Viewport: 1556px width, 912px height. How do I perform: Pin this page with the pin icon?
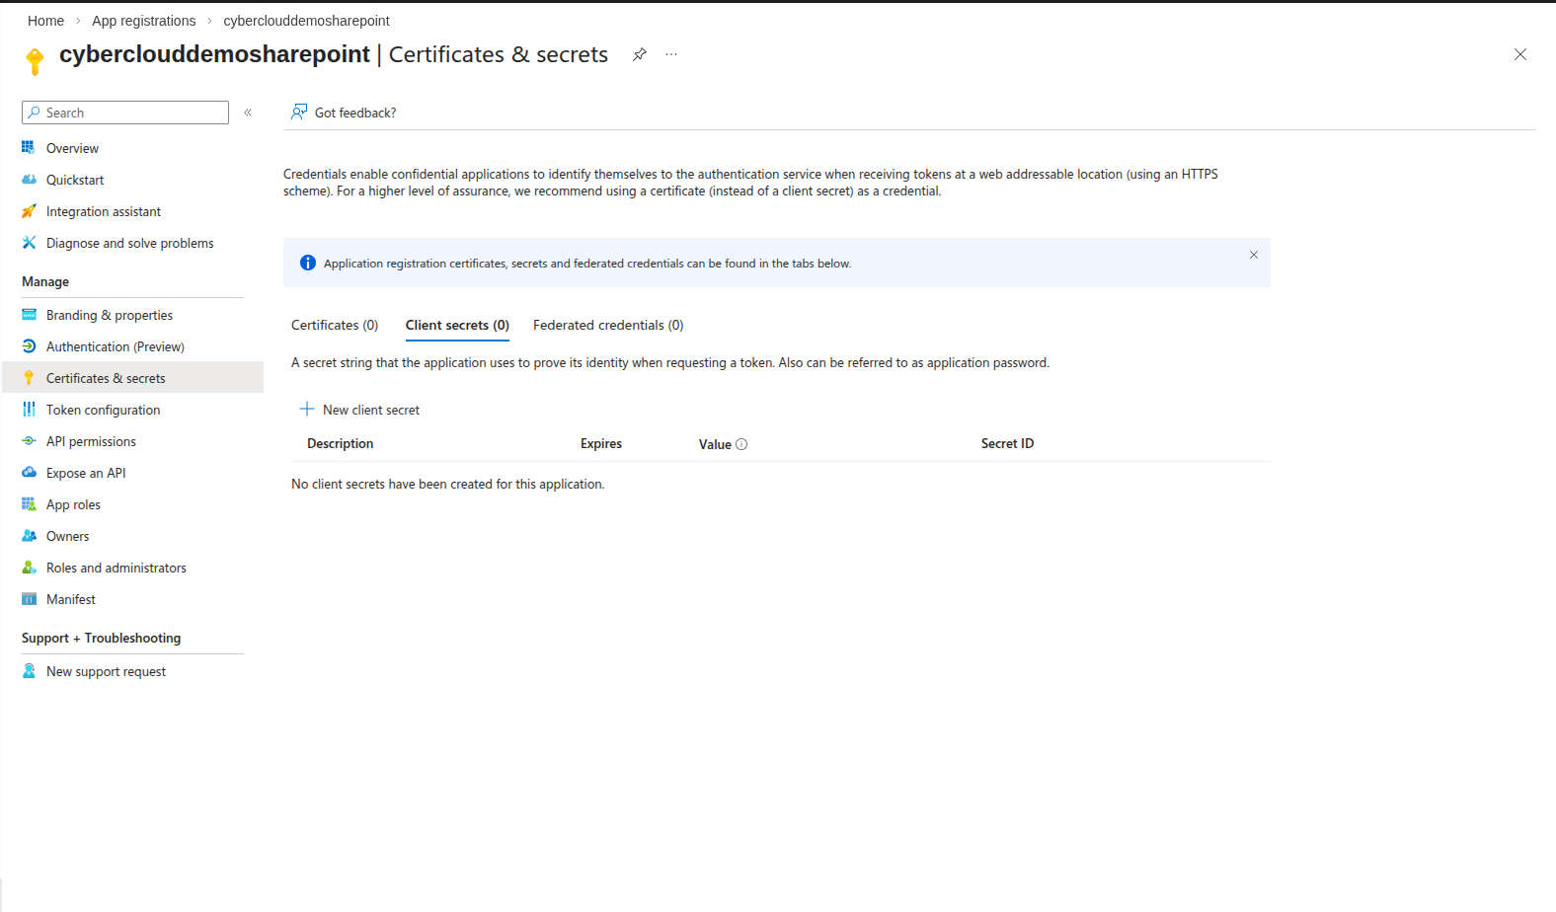pyautogui.click(x=640, y=54)
